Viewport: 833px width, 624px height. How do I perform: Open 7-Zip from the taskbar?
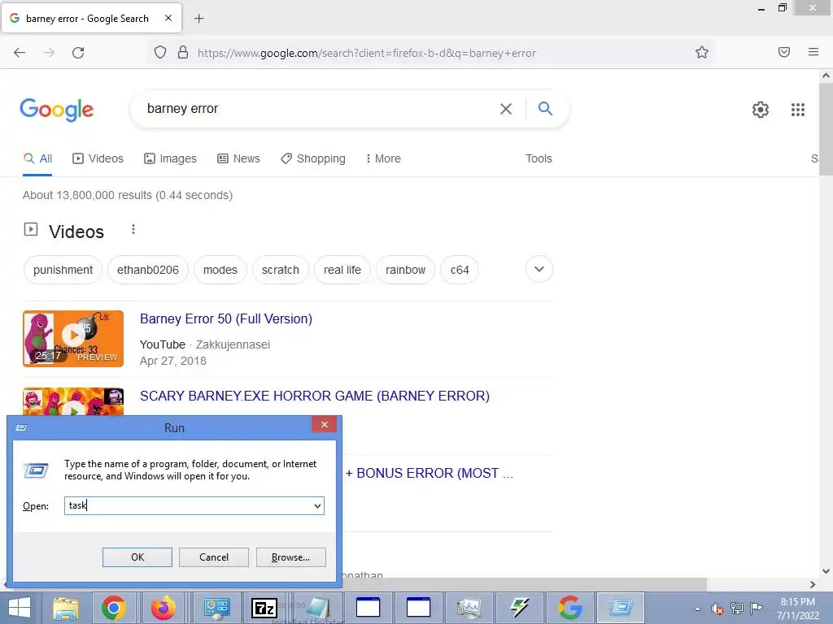pos(264,608)
